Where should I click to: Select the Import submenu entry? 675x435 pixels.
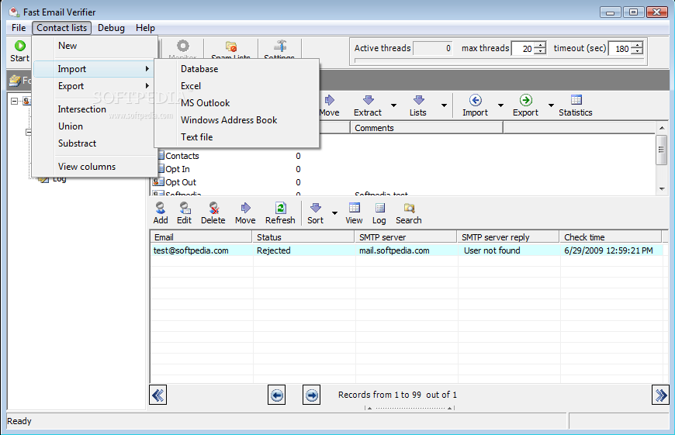point(94,69)
